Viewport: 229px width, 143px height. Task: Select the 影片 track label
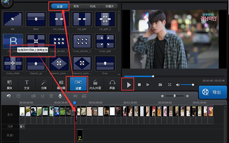(10, 114)
